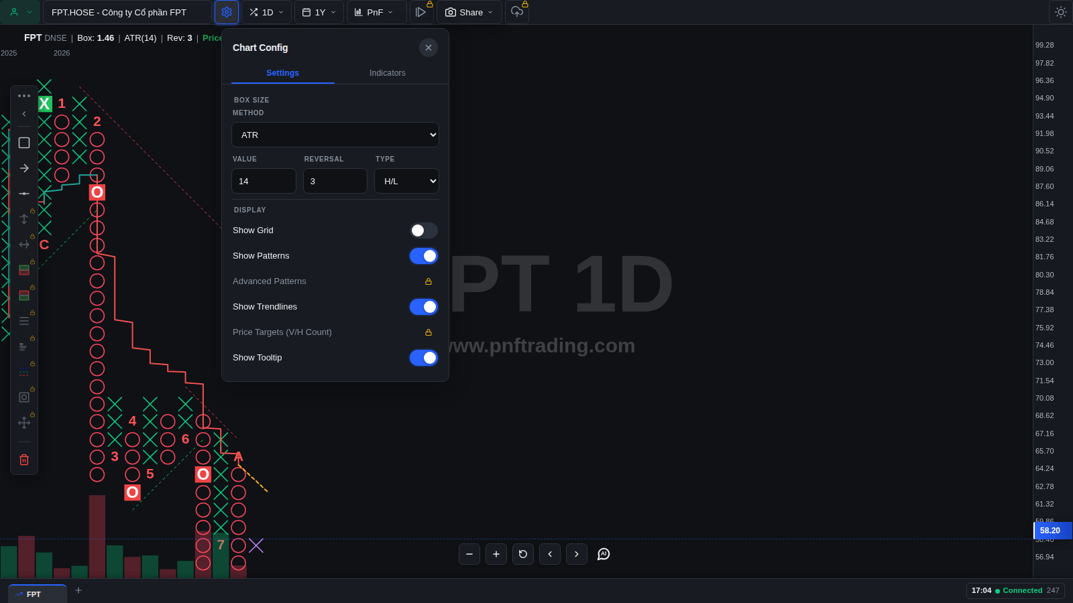The width and height of the screenshot is (1073, 603).
Task: Select the arrow drawing tool
Action: pyautogui.click(x=24, y=168)
